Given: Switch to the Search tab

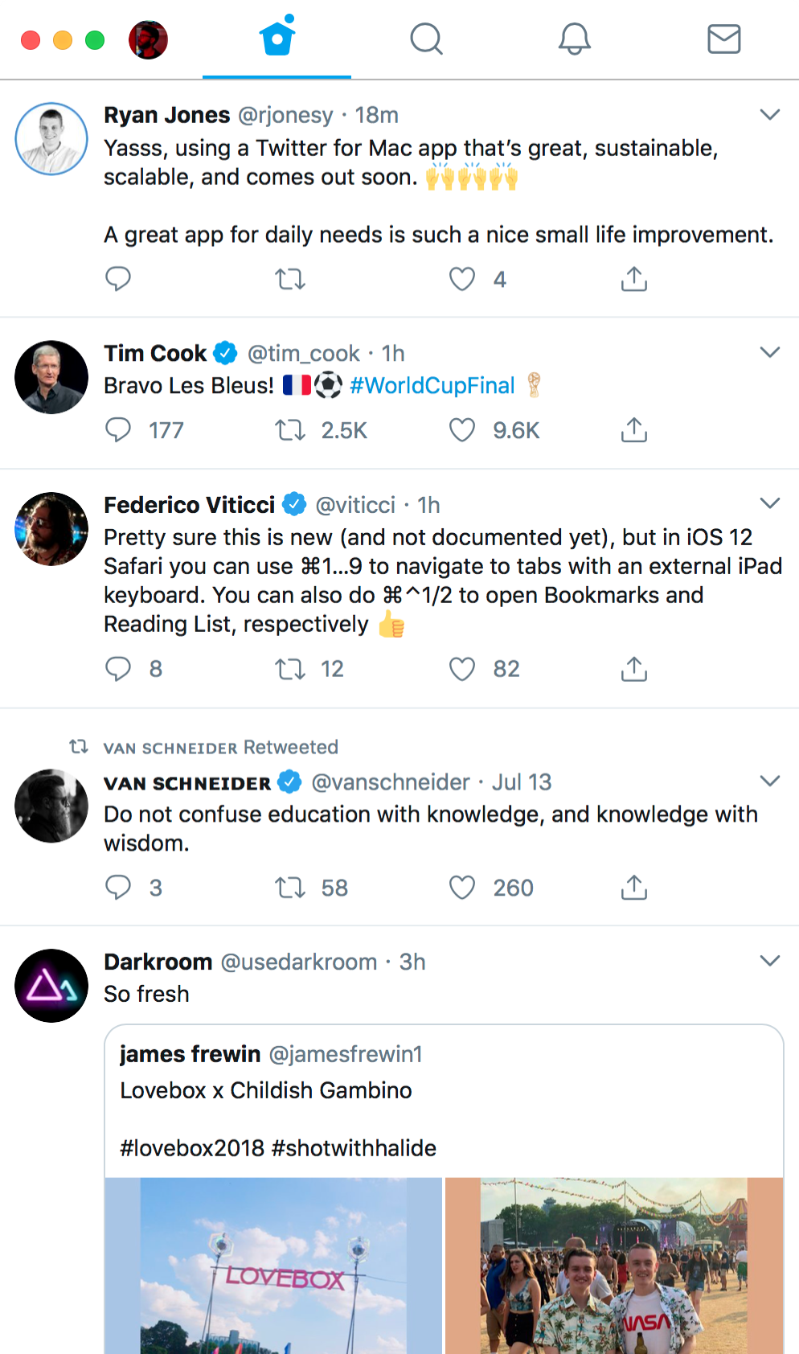Looking at the screenshot, I should tap(426, 39).
